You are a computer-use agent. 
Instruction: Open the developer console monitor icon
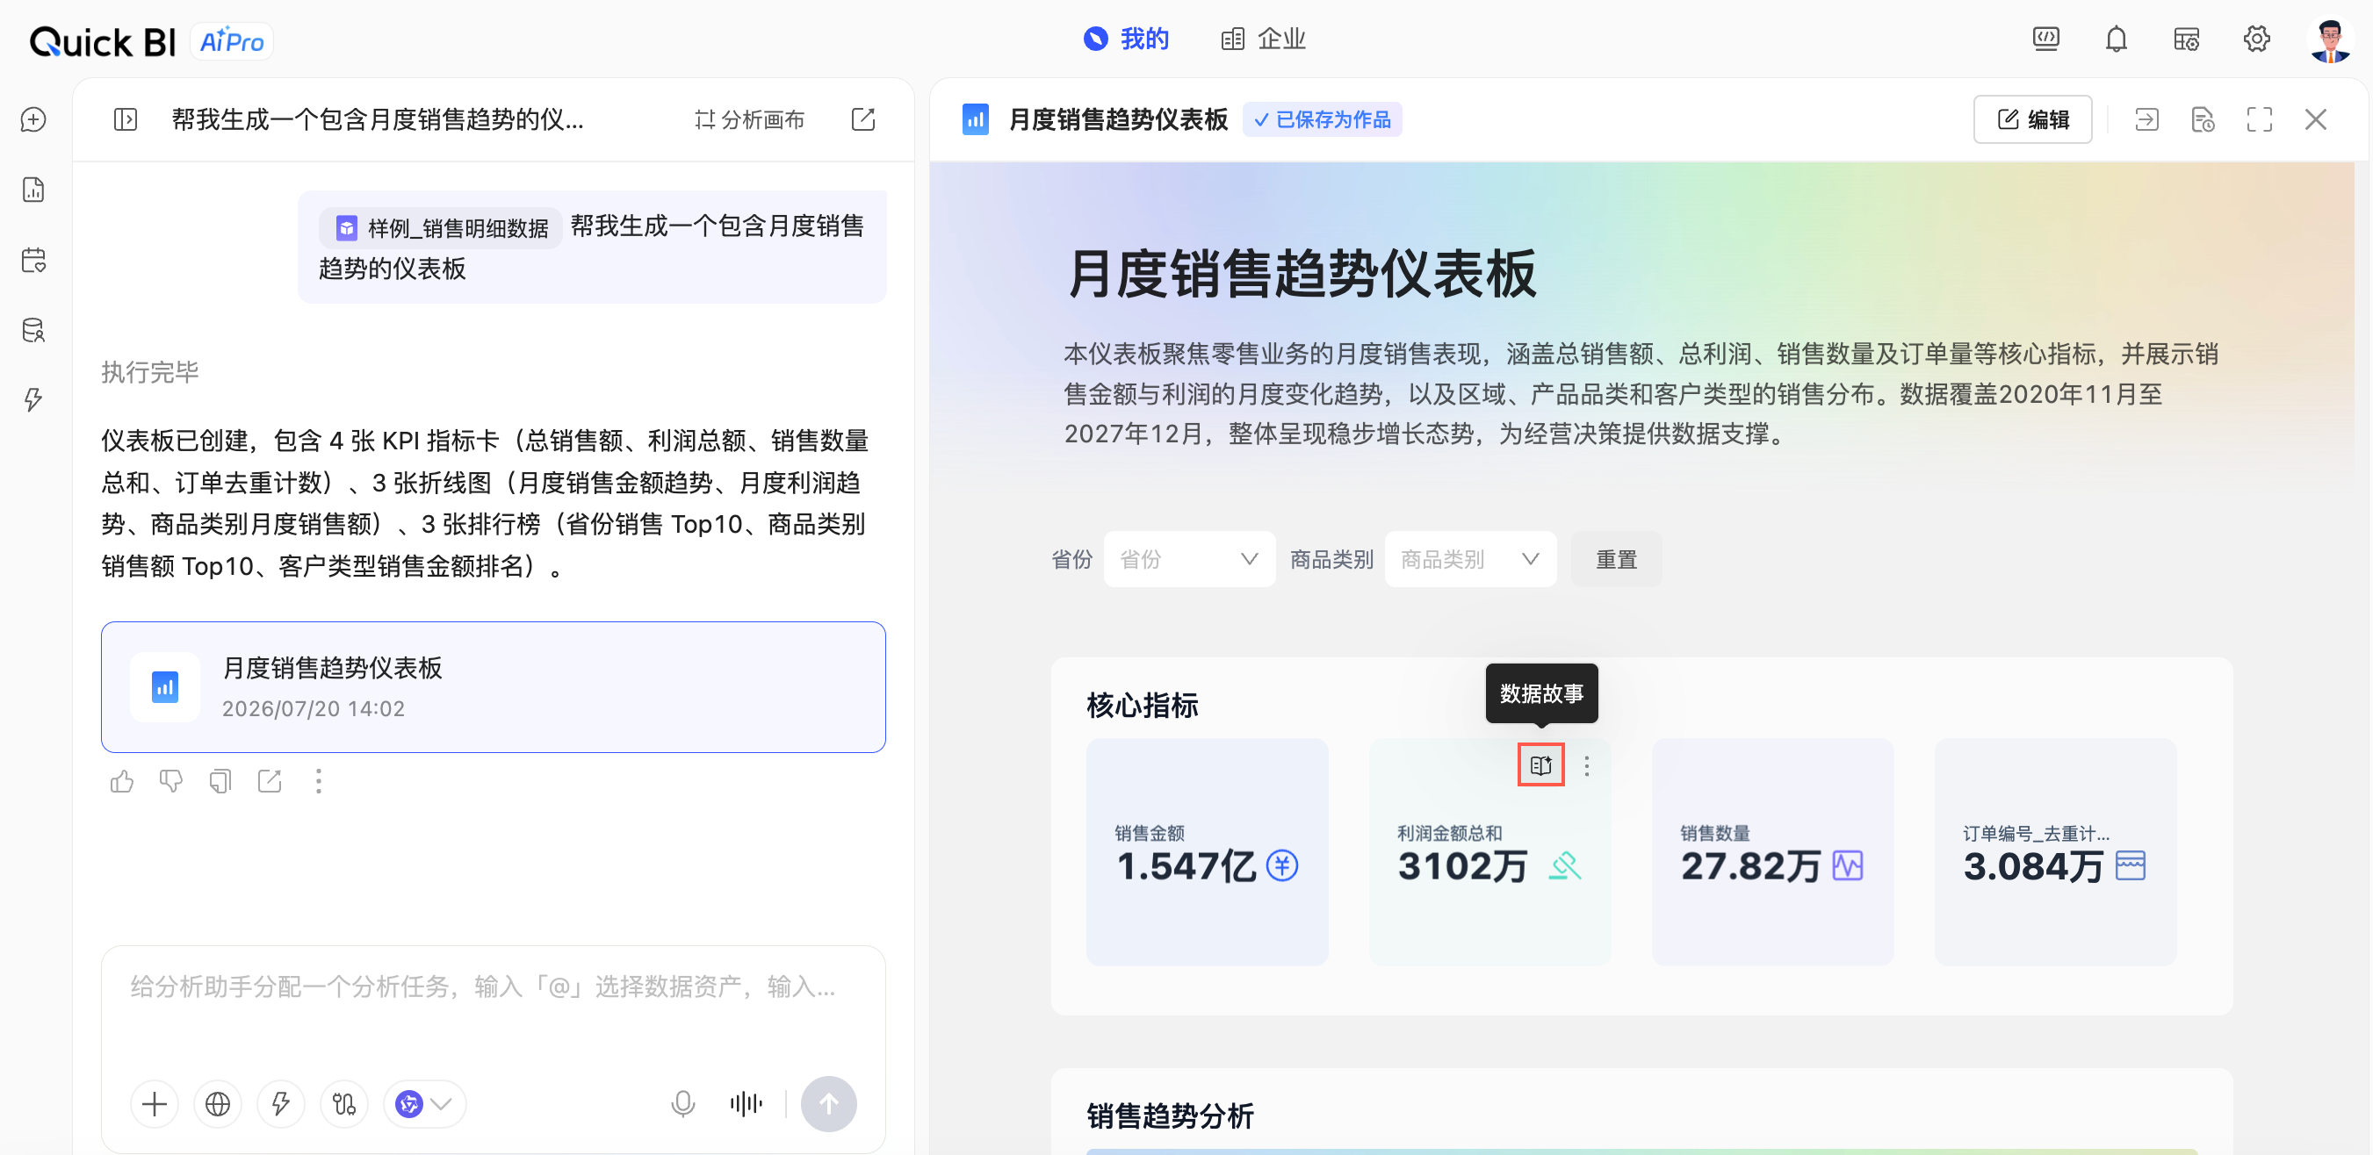[2046, 39]
